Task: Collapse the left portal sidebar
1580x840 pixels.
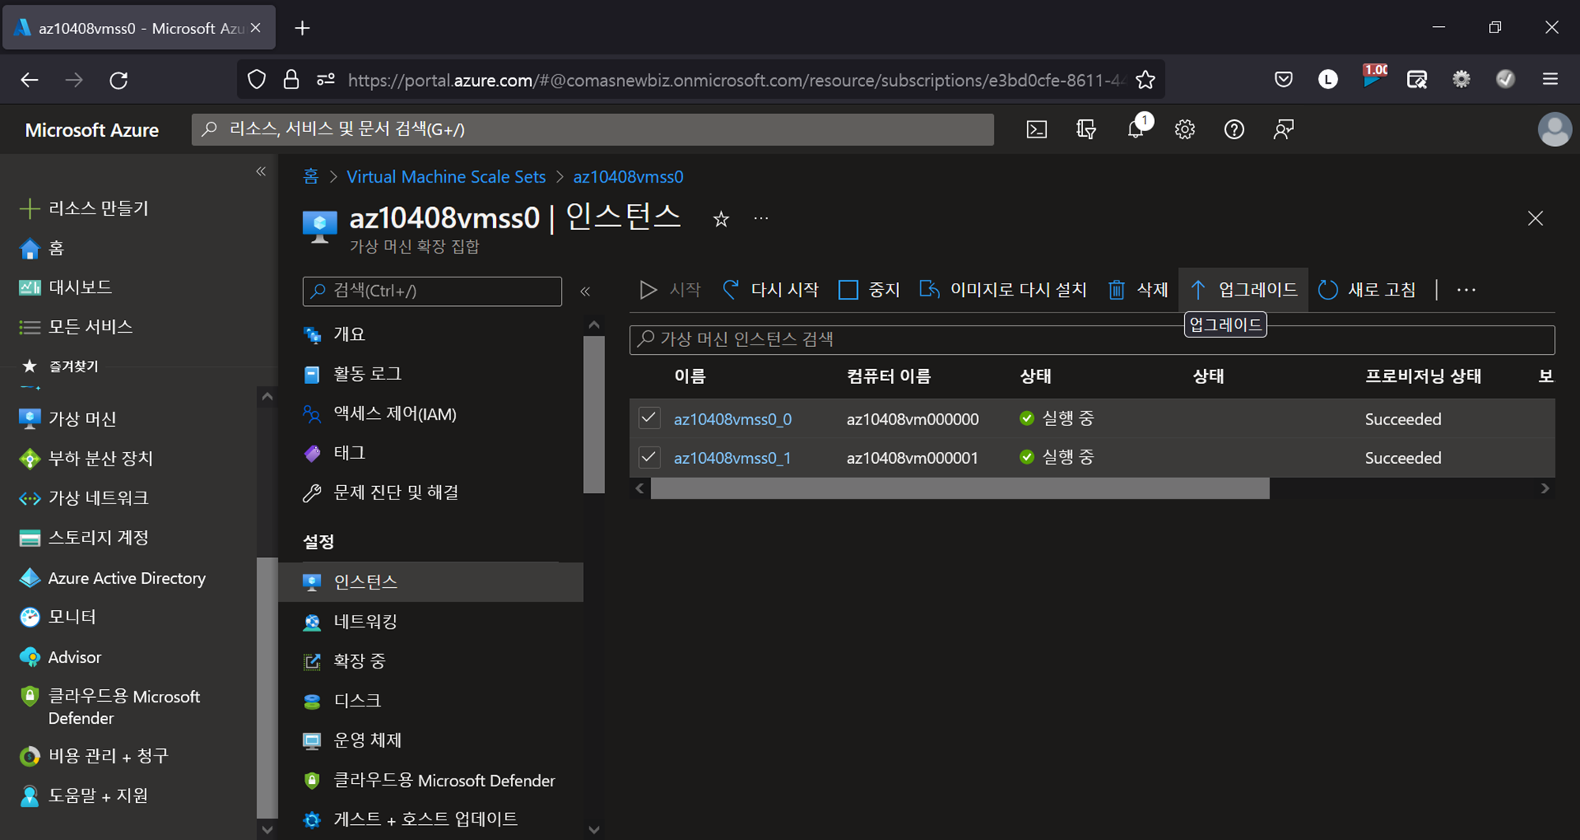Action: tap(261, 171)
